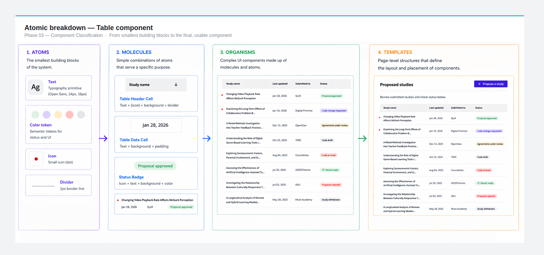
Task: Click red dot in the Molecules table row example
Action: 118,200
